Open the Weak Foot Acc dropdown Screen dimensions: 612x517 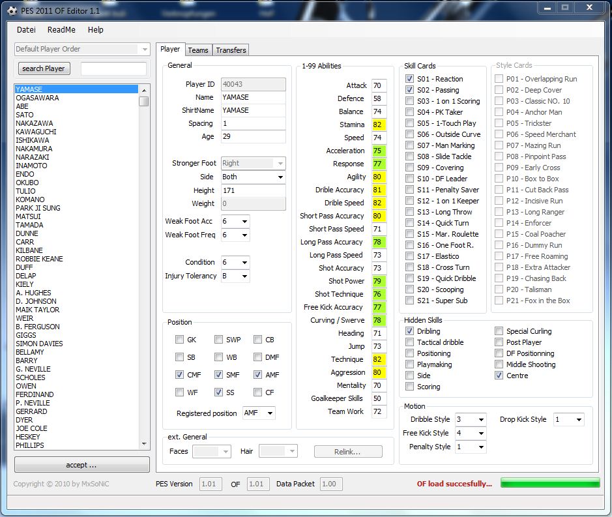click(x=236, y=222)
